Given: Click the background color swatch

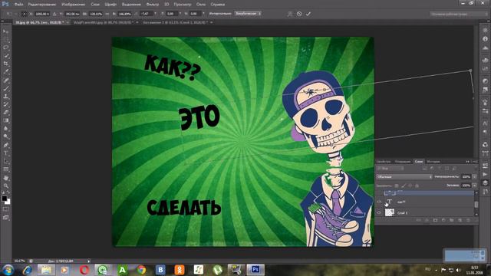Looking at the screenshot, I should point(8,202).
